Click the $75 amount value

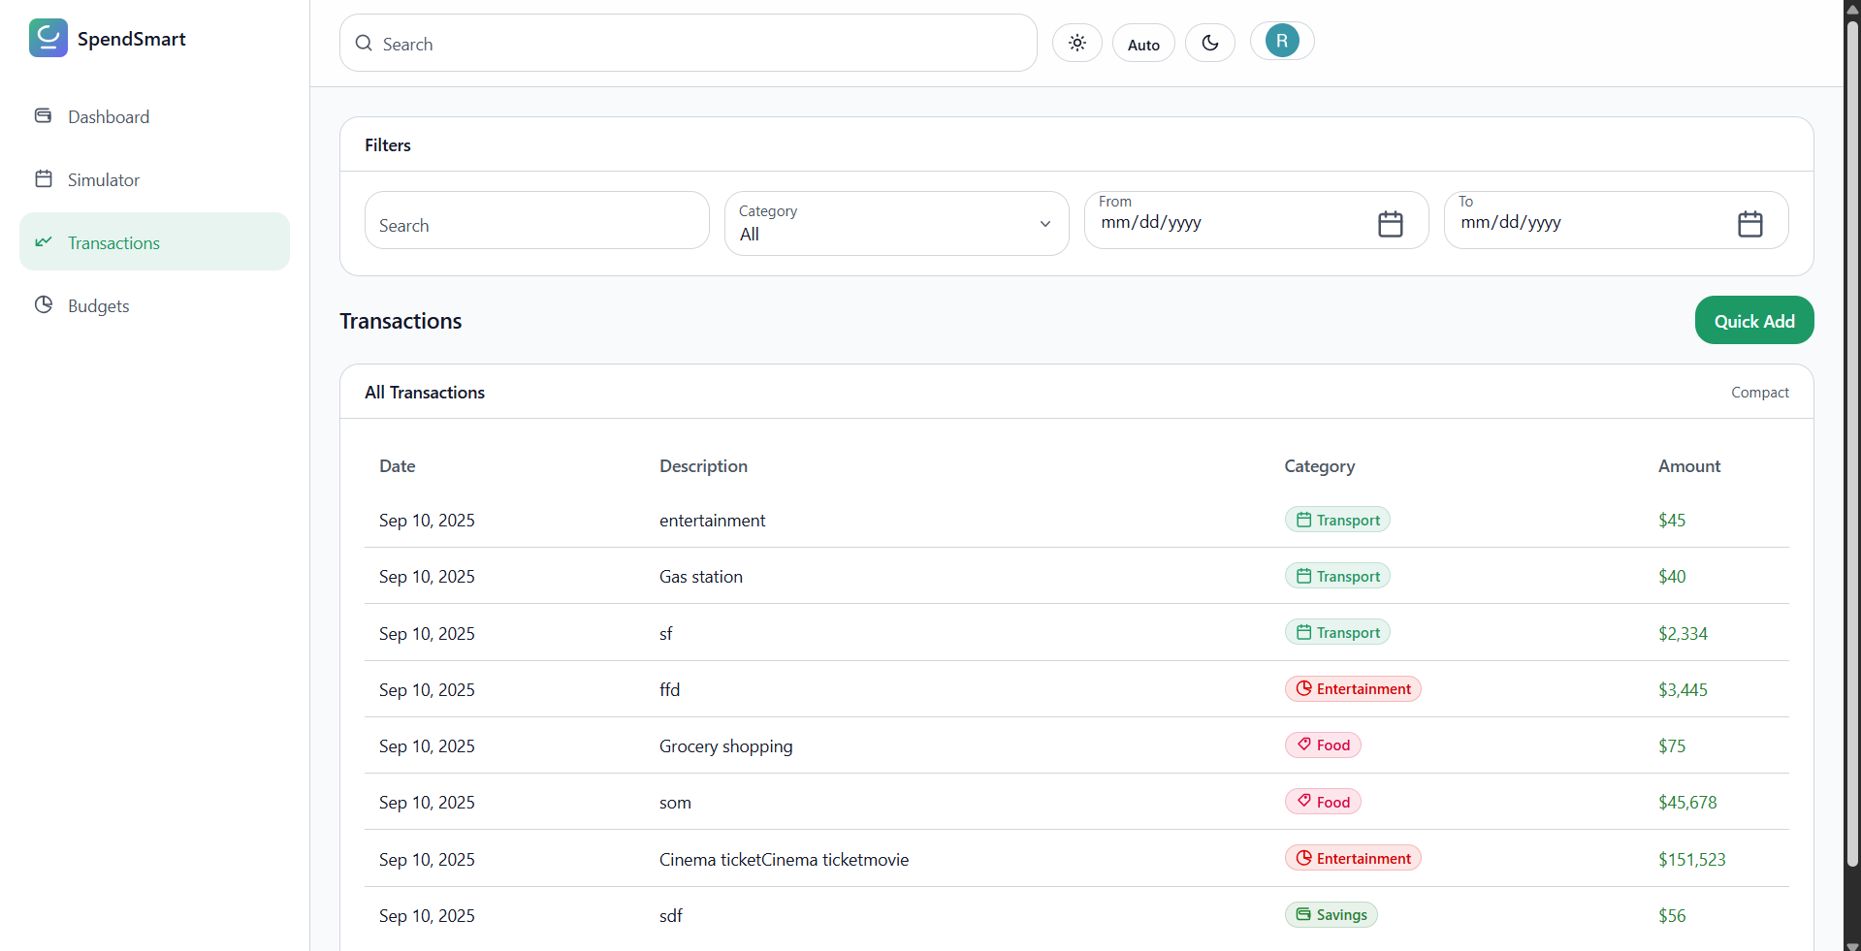[1671, 746]
